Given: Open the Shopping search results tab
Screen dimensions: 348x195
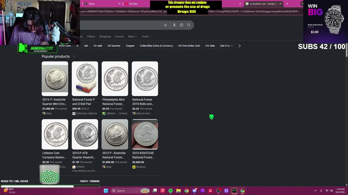Looking at the screenshot, I should coord(105,37).
